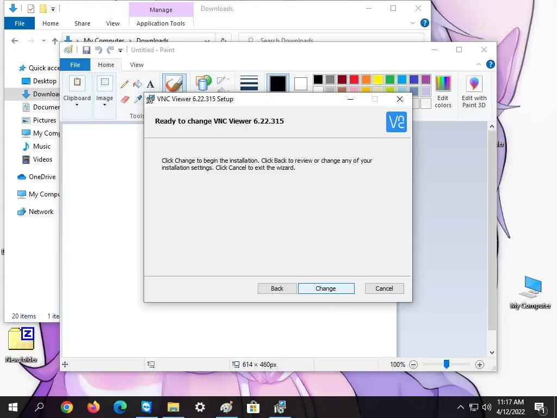Click the zoom in plus button in Paint
Viewport: 557px width, 418px height.
(x=480, y=364)
